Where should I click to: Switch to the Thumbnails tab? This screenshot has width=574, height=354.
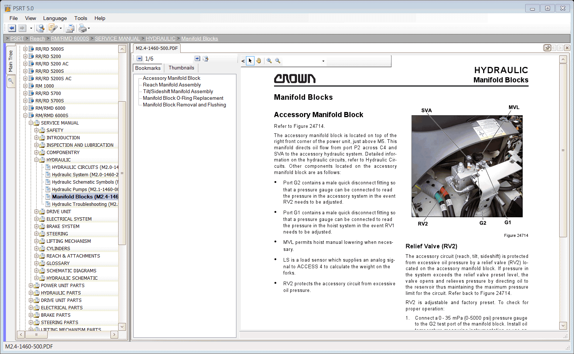pos(181,68)
